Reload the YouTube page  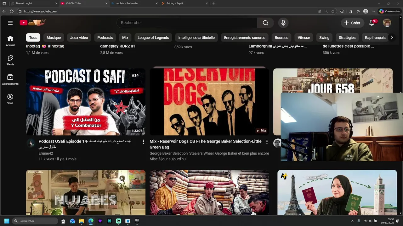pos(12,11)
